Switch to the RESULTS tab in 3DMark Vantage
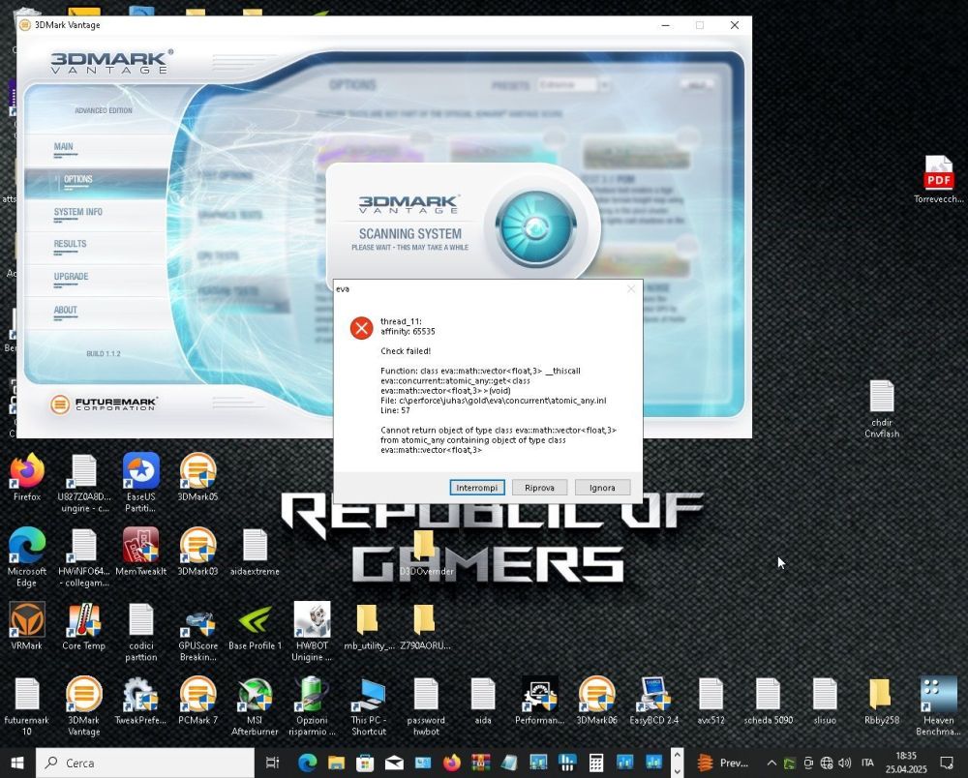The width and height of the screenshot is (968, 778). [70, 244]
